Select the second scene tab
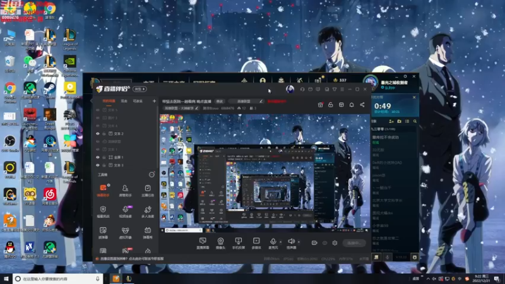The height and width of the screenshot is (284, 505). point(124,101)
